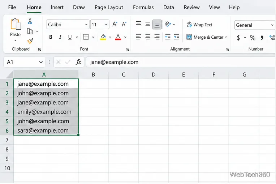Switch to the Formulas tab

pyautogui.click(x=143, y=7)
